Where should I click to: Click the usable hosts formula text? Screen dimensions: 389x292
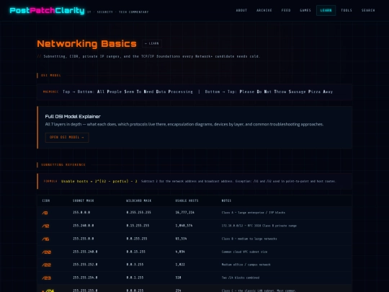[x=99, y=181]
